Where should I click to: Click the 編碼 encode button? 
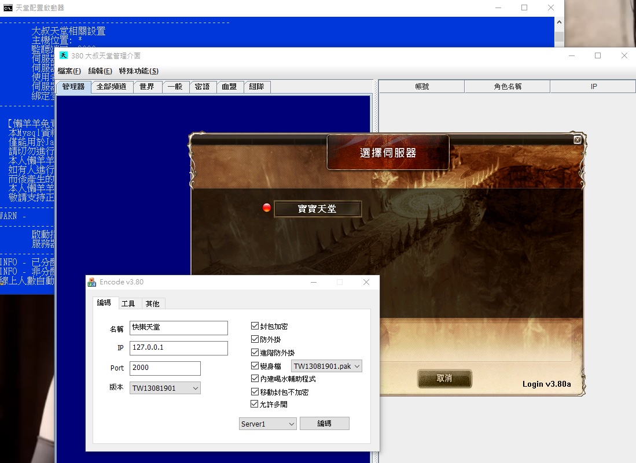[x=325, y=423]
